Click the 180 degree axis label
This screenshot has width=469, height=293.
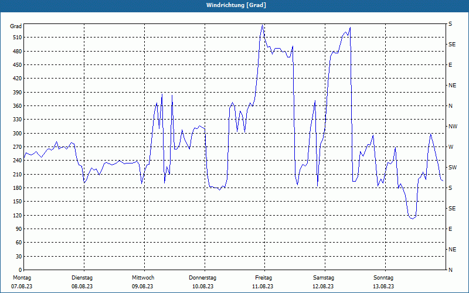[x=18, y=188]
